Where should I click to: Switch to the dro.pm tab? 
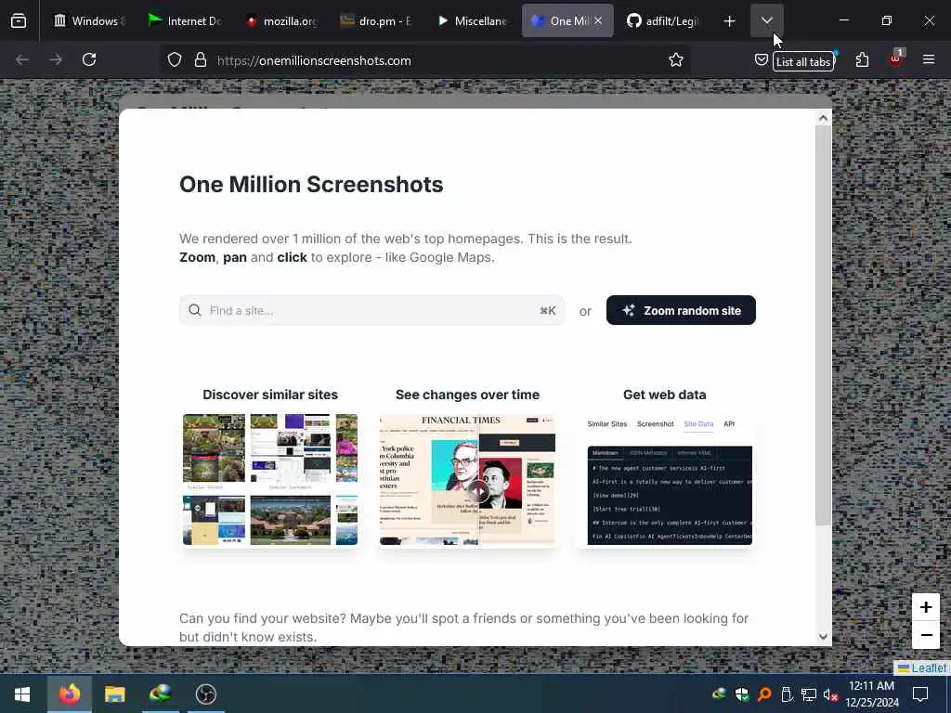click(375, 20)
